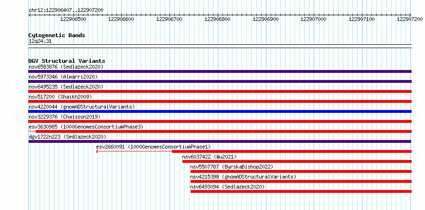Click the chr12:122906407..122907200 region label
The image size is (425, 210).
click(66, 10)
